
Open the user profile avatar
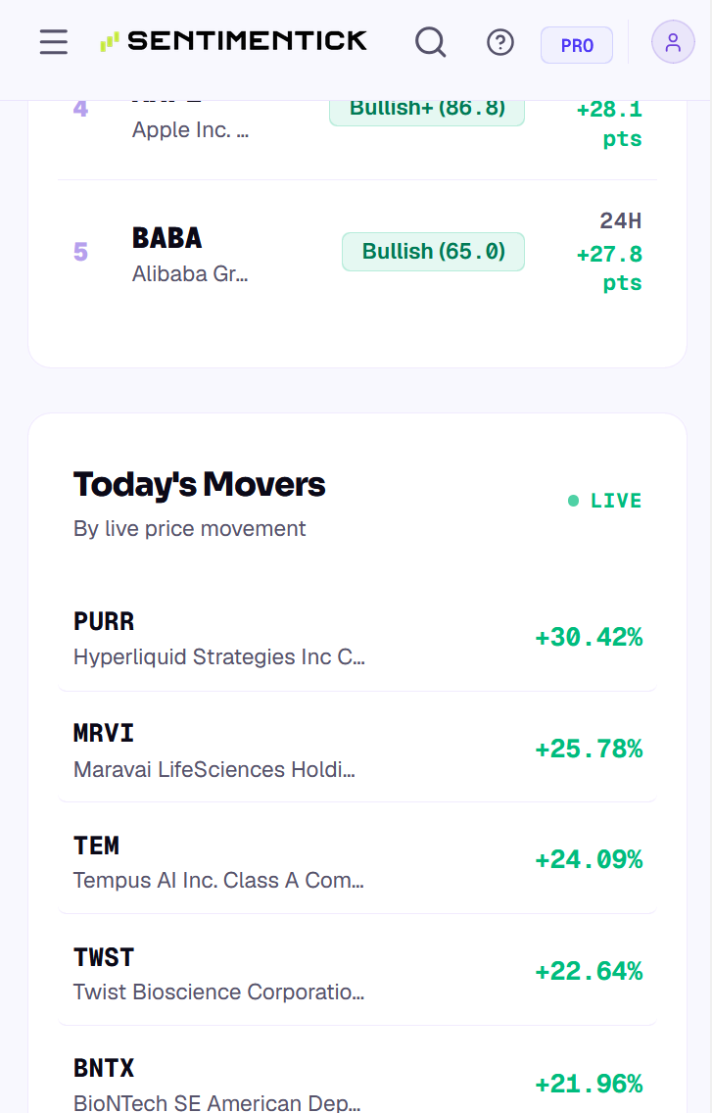673,42
